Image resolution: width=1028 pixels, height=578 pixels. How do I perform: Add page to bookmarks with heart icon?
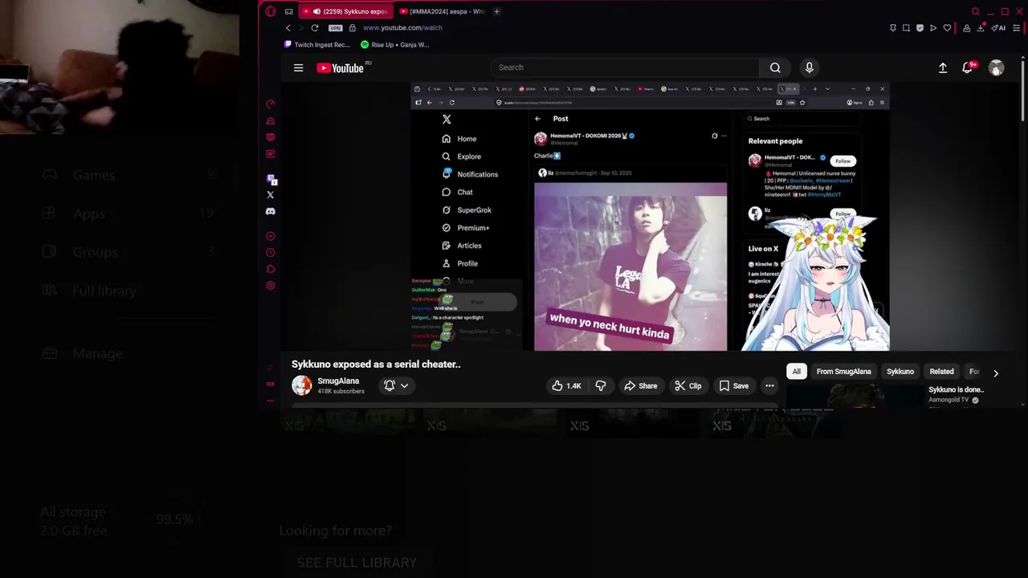(x=947, y=28)
